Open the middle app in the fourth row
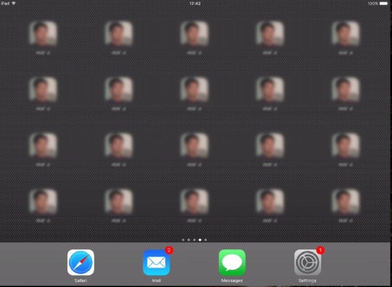The width and height of the screenshot is (392, 287). tap(194, 201)
